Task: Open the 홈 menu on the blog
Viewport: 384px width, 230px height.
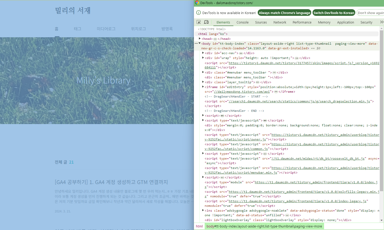Action: click(57, 29)
